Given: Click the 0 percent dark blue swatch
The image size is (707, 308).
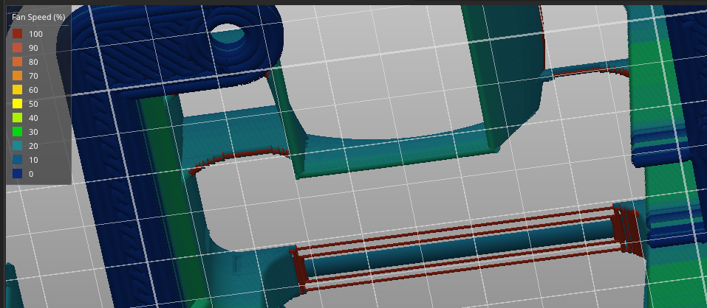Looking at the screenshot, I should [17, 174].
